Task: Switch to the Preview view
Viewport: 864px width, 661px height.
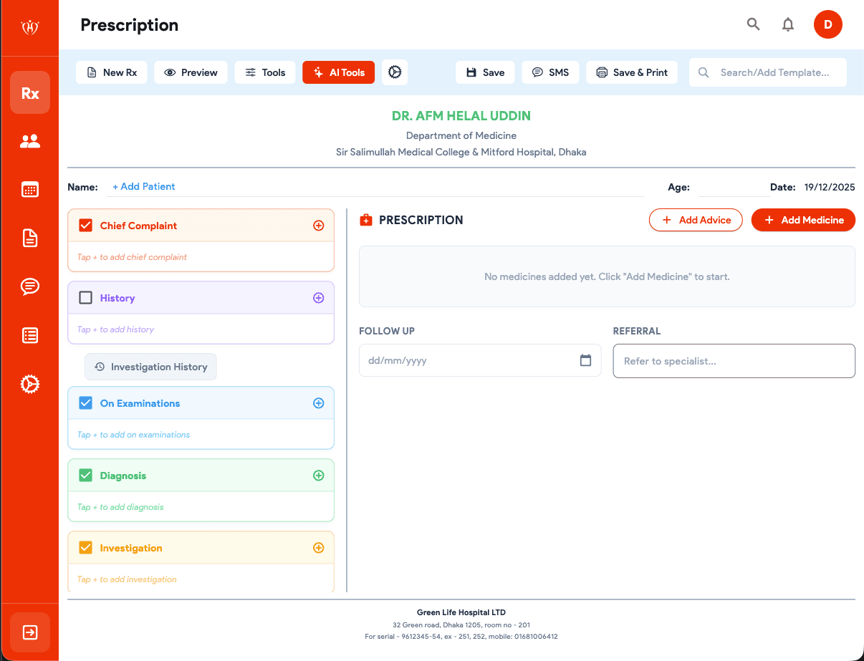Action: [x=191, y=72]
